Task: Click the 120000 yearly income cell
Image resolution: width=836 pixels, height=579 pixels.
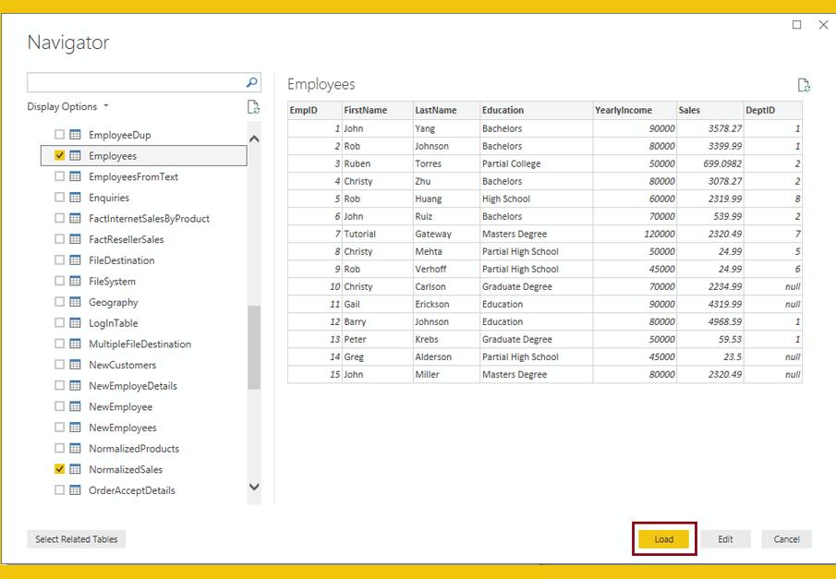Action: (x=635, y=234)
